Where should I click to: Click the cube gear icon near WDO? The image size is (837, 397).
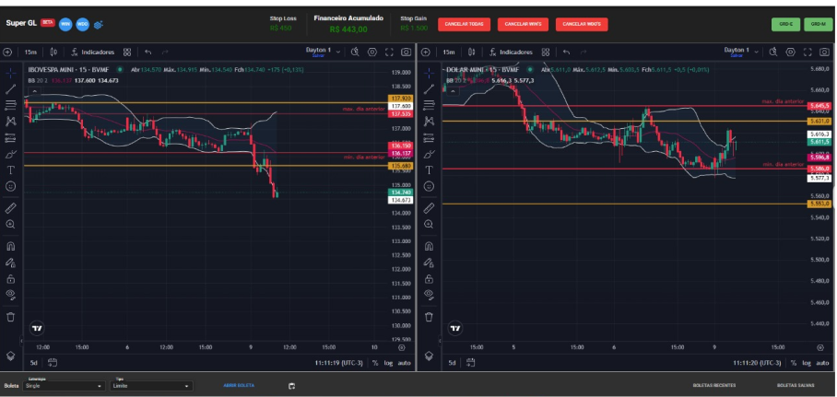point(99,25)
